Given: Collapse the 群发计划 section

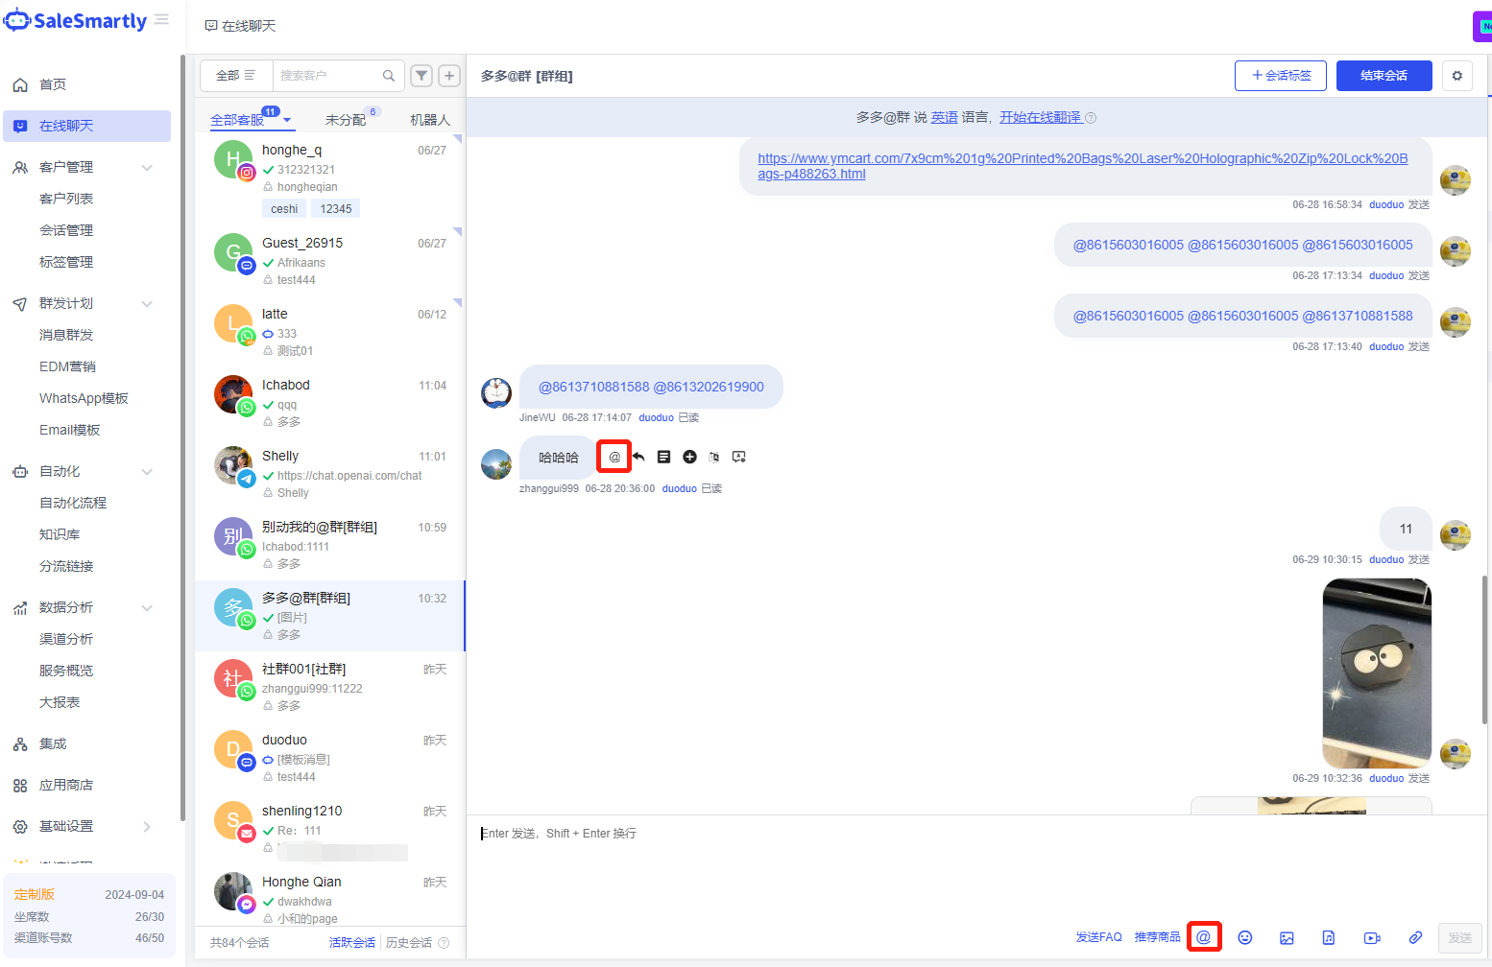Looking at the screenshot, I should pos(147,303).
